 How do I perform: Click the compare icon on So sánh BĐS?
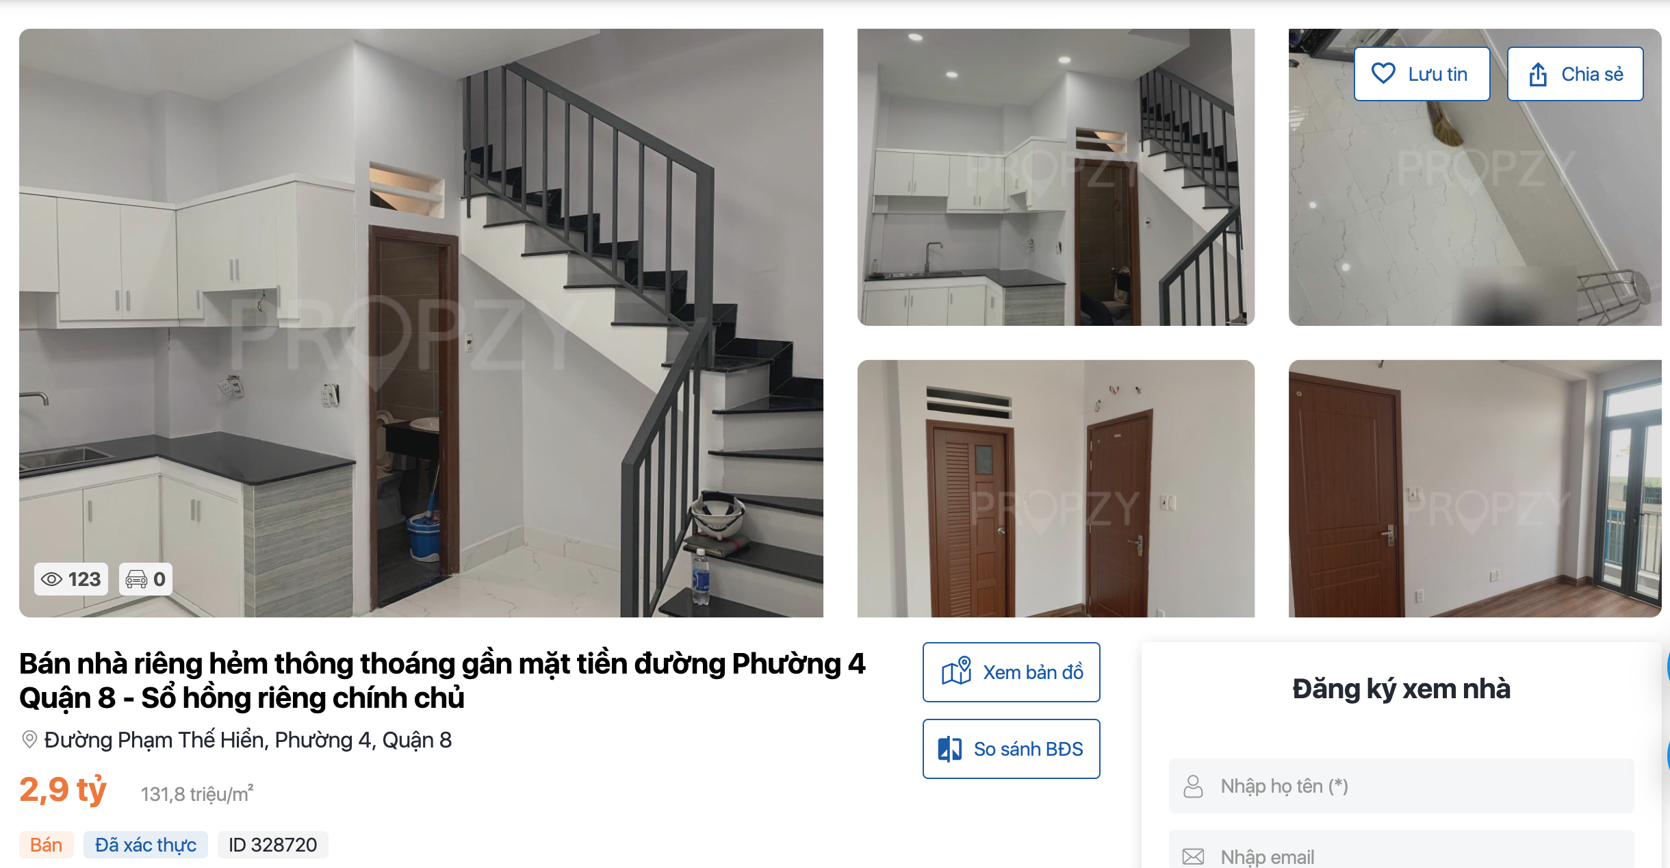pos(949,749)
